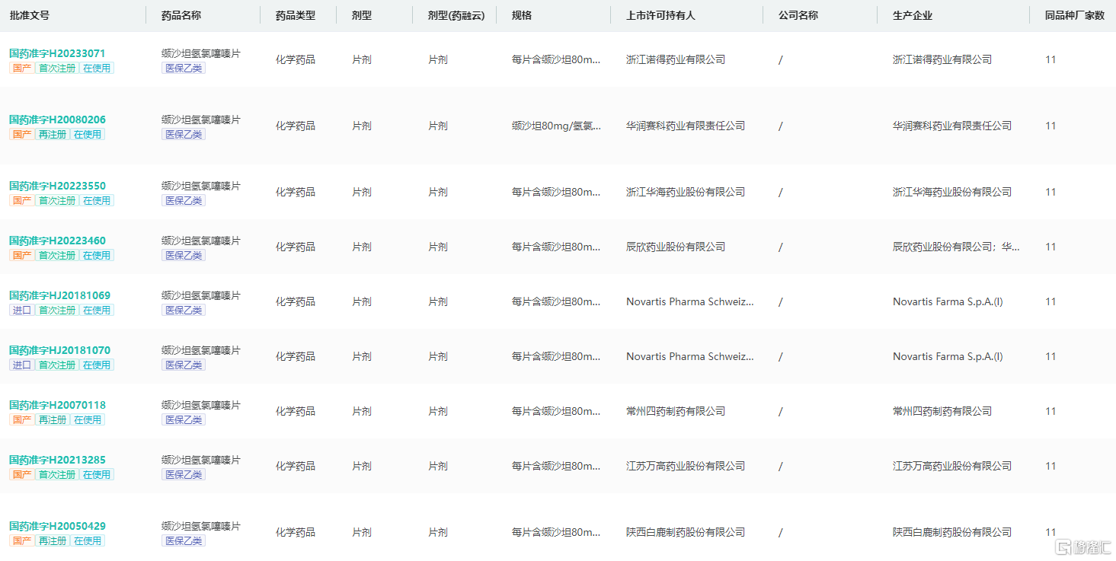Click the 剂型(药融云) column header
This screenshot has height=561, width=1116.
(456, 15)
